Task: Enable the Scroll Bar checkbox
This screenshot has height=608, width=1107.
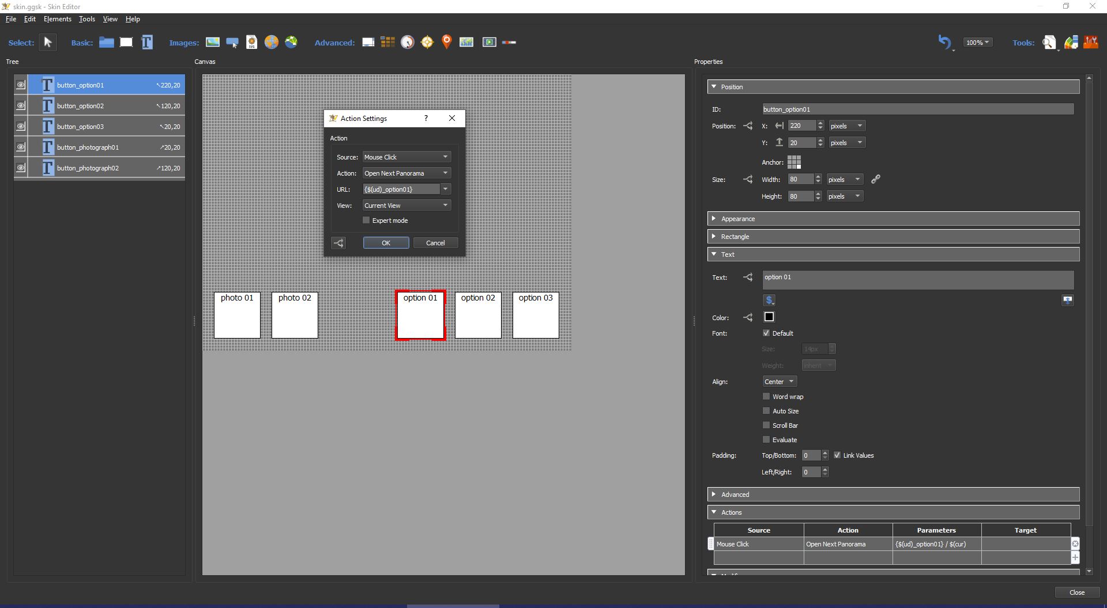Action: [766, 425]
